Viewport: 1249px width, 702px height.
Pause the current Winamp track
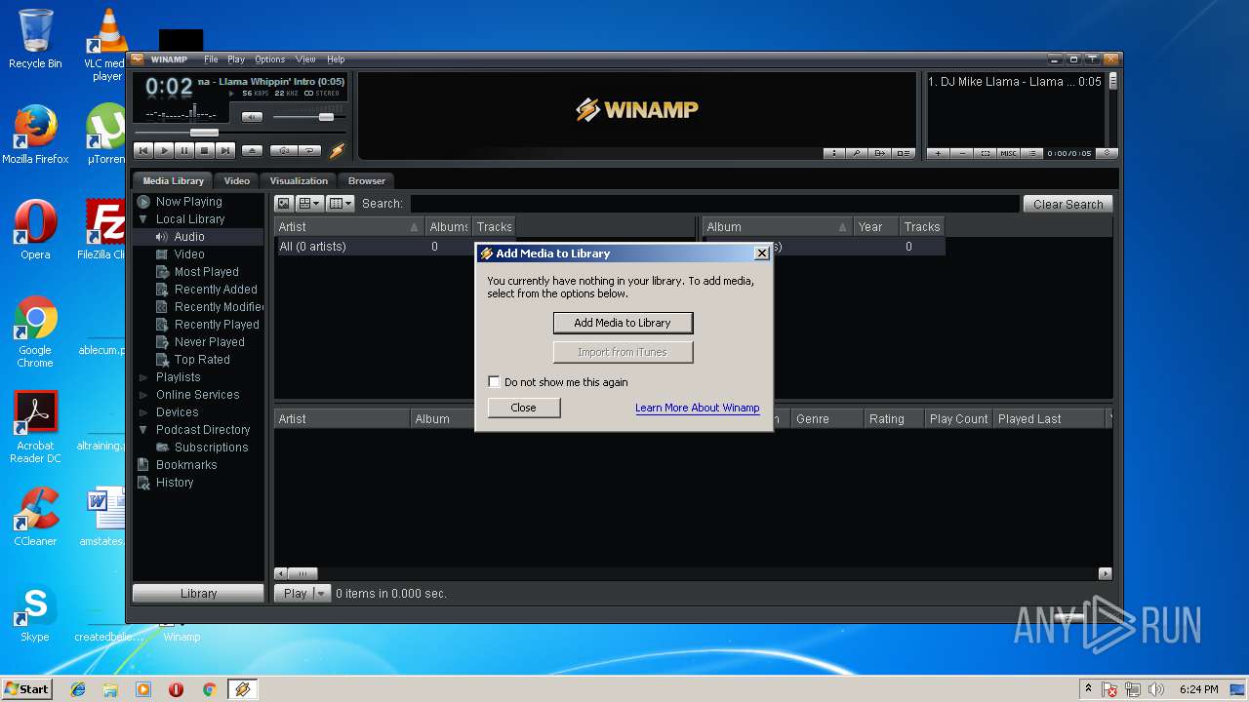pyautogui.click(x=184, y=150)
